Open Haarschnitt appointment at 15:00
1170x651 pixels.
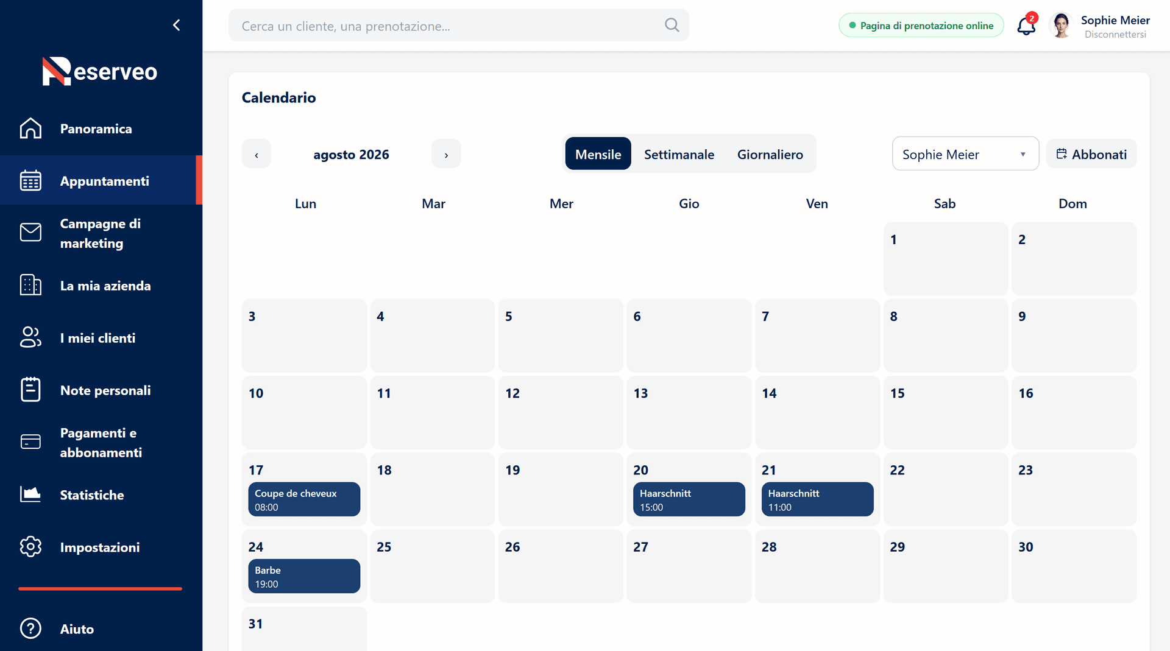(x=689, y=499)
